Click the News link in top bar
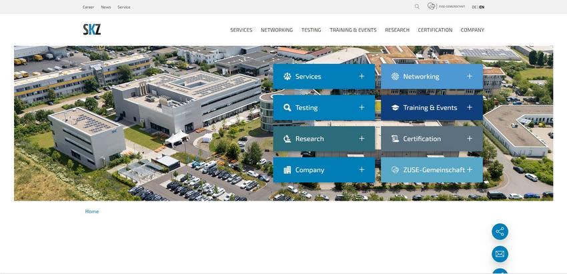Screen dimensions: 567x274 pyautogui.click(x=106, y=7)
